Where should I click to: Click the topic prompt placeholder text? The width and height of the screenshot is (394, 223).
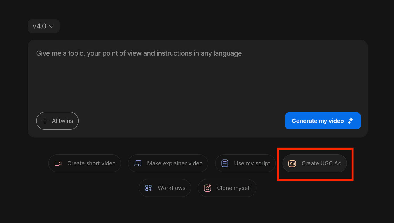(139, 53)
